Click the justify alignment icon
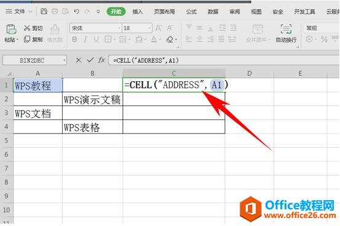The height and width of the screenshot is (226, 340). pyautogui.click(x=221, y=39)
